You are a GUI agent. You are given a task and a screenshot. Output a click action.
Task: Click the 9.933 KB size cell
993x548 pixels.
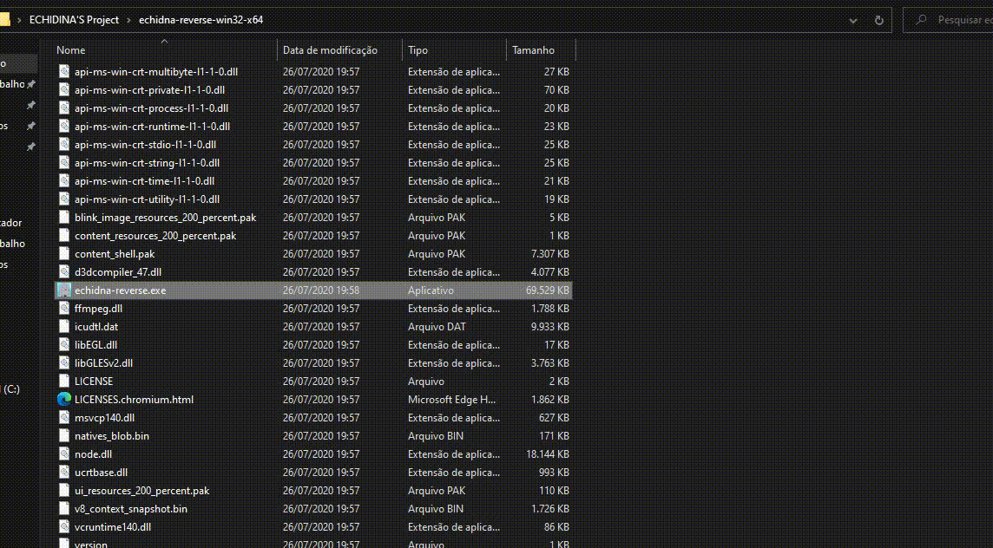click(x=549, y=327)
